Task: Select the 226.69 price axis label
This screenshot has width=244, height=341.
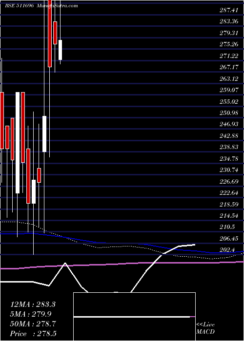Action: [x=228, y=181]
